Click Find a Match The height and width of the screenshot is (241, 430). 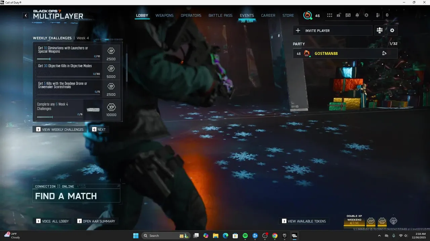pos(76,196)
